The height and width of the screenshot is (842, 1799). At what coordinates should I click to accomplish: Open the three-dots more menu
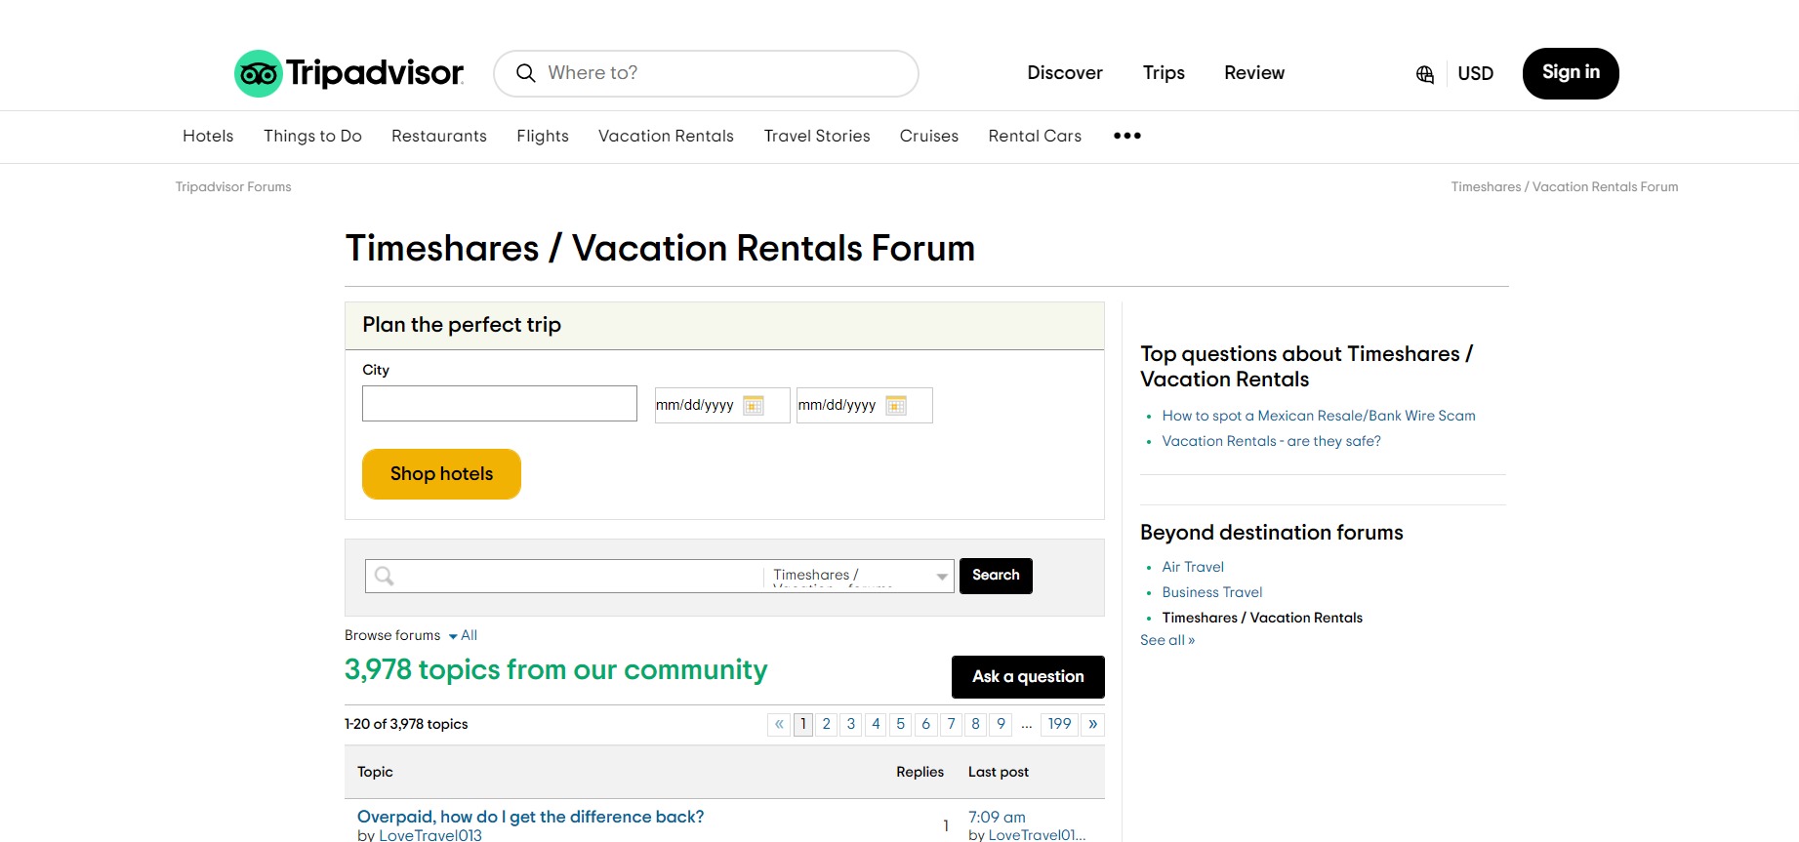coord(1127,136)
